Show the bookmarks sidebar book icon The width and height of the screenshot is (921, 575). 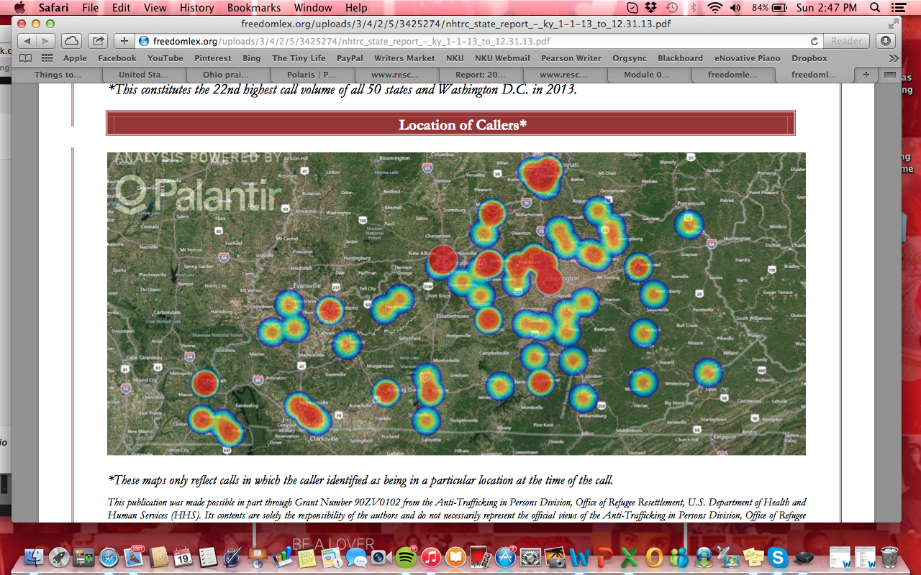[x=26, y=58]
